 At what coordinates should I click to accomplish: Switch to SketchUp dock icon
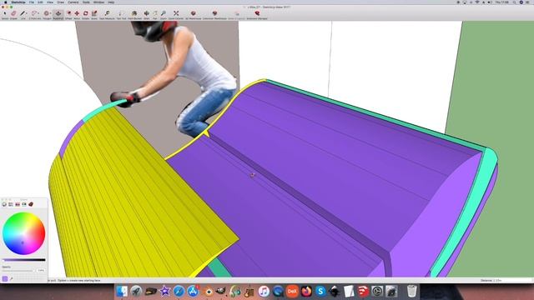point(363,292)
